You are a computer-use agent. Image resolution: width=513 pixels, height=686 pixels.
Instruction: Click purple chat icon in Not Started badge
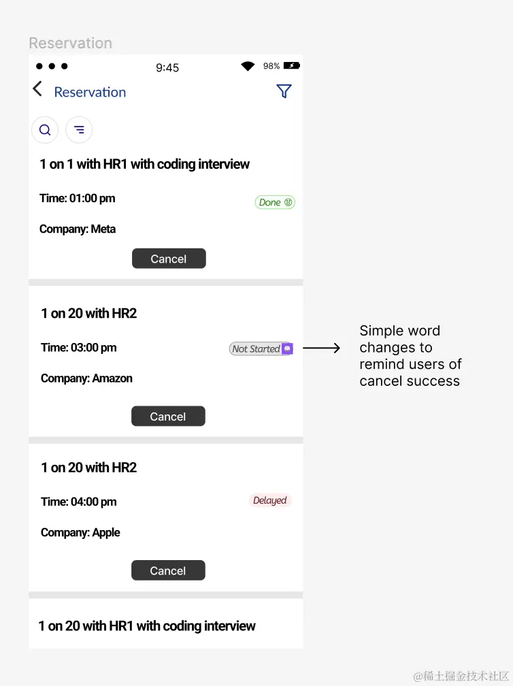coord(287,348)
